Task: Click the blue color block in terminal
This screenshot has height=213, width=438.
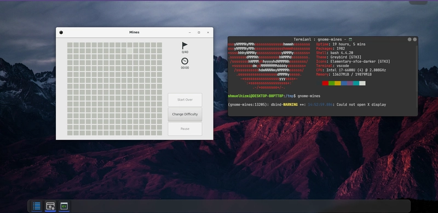Action: click(344, 84)
